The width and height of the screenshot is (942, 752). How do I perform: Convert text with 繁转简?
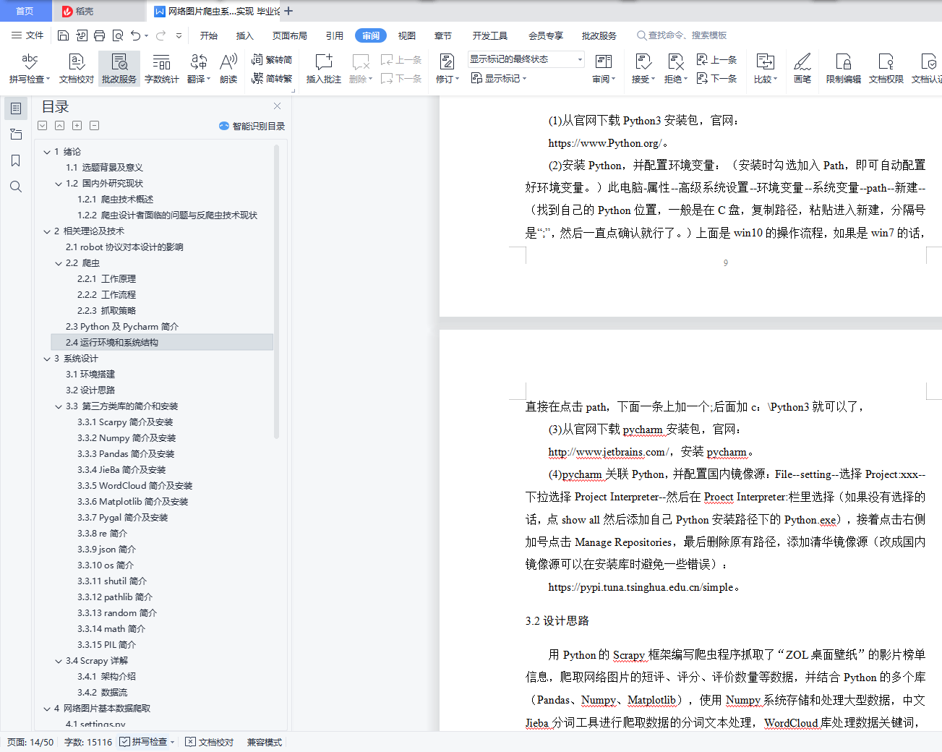272,60
